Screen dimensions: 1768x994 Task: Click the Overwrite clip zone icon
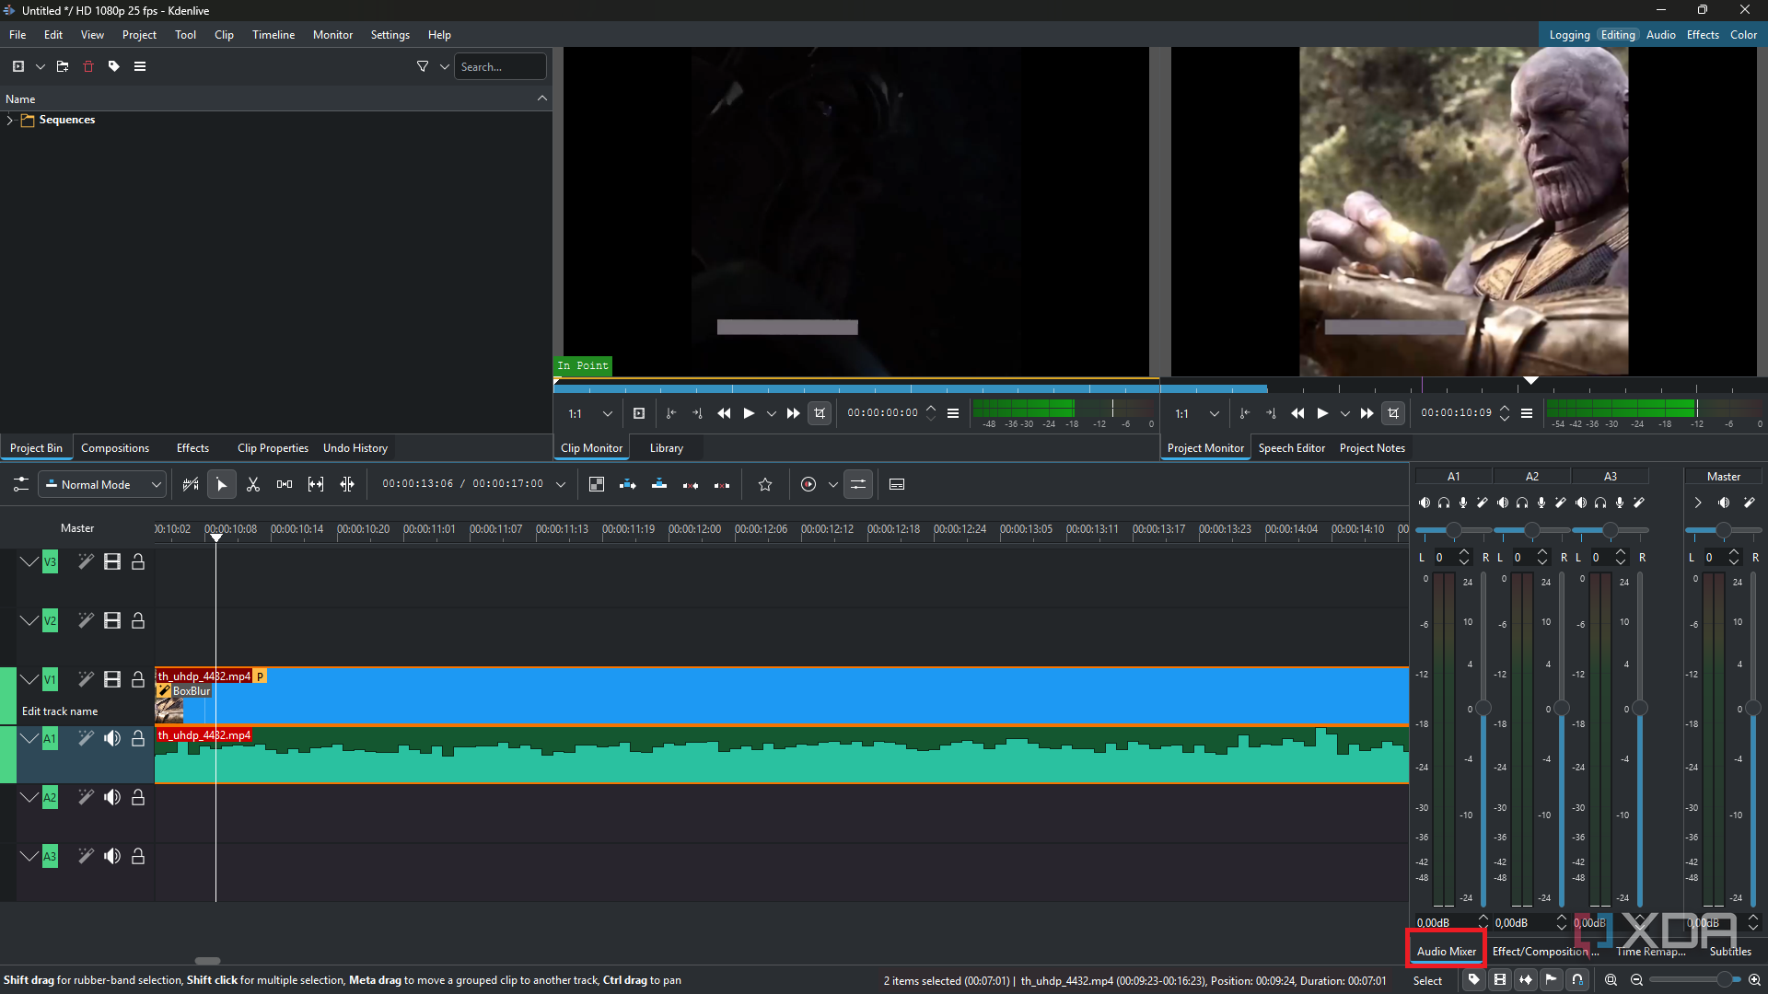coord(659,484)
